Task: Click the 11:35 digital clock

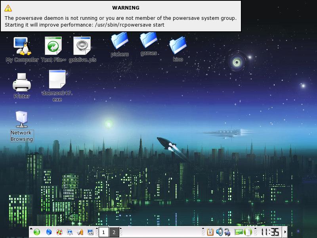Action: pyautogui.click(x=269, y=232)
